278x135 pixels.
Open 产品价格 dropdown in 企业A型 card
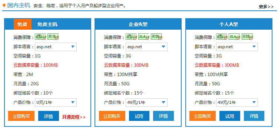(146, 102)
